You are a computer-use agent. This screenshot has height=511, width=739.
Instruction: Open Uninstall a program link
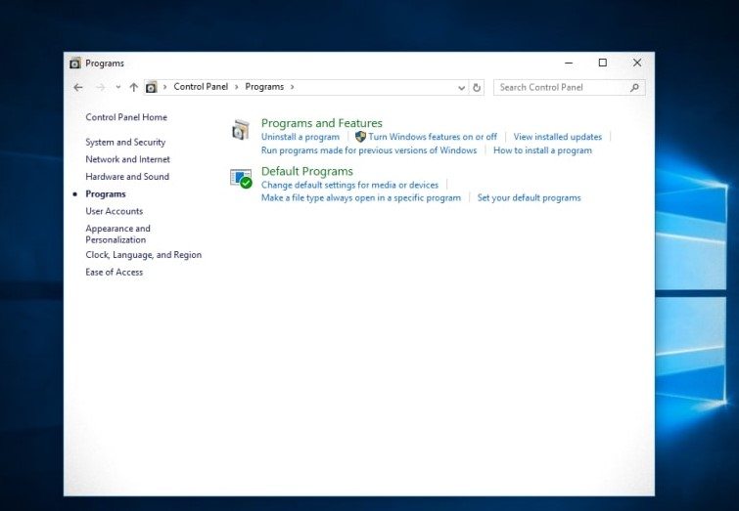point(300,137)
